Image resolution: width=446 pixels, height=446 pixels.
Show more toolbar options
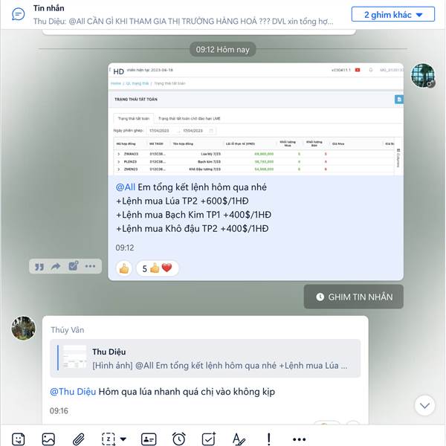click(x=300, y=439)
